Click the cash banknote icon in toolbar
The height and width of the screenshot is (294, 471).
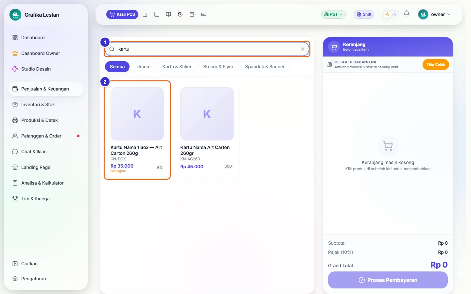[x=204, y=14]
